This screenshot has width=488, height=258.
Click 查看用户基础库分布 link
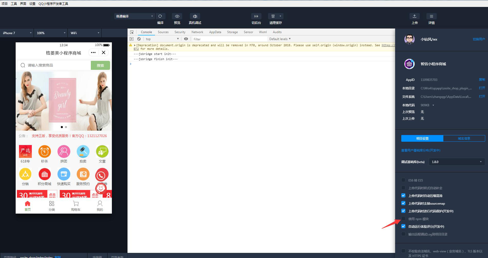421,150
